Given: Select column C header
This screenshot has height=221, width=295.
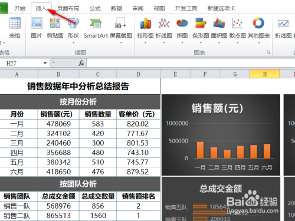Looking at the screenshot, I should [x=98, y=74].
